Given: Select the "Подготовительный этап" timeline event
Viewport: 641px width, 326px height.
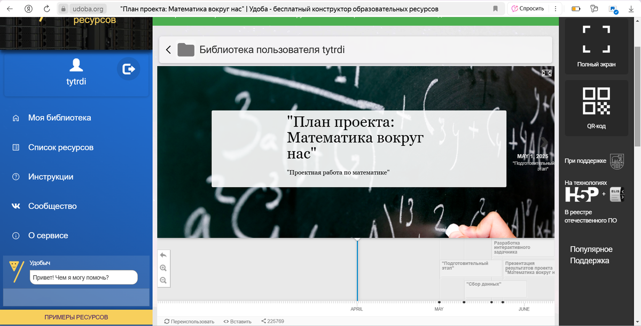Looking at the screenshot, I should (470, 269).
